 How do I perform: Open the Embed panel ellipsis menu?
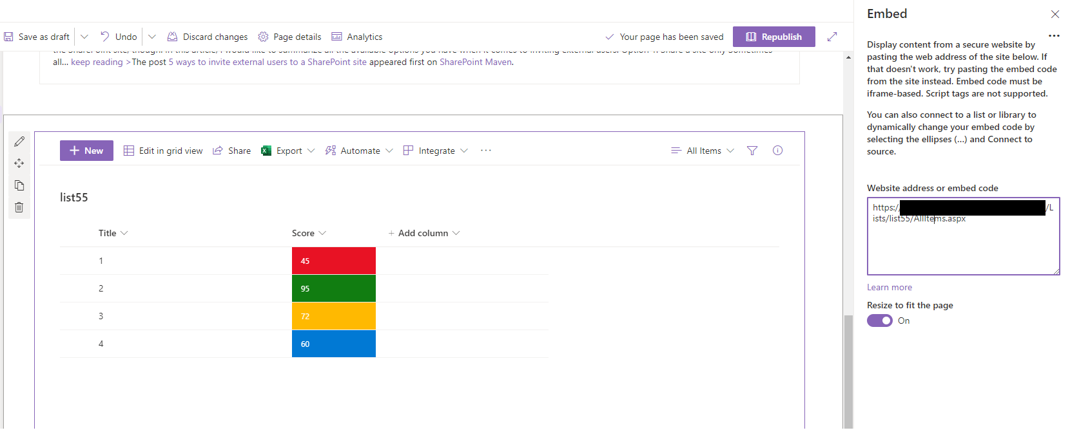[x=1054, y=36]
